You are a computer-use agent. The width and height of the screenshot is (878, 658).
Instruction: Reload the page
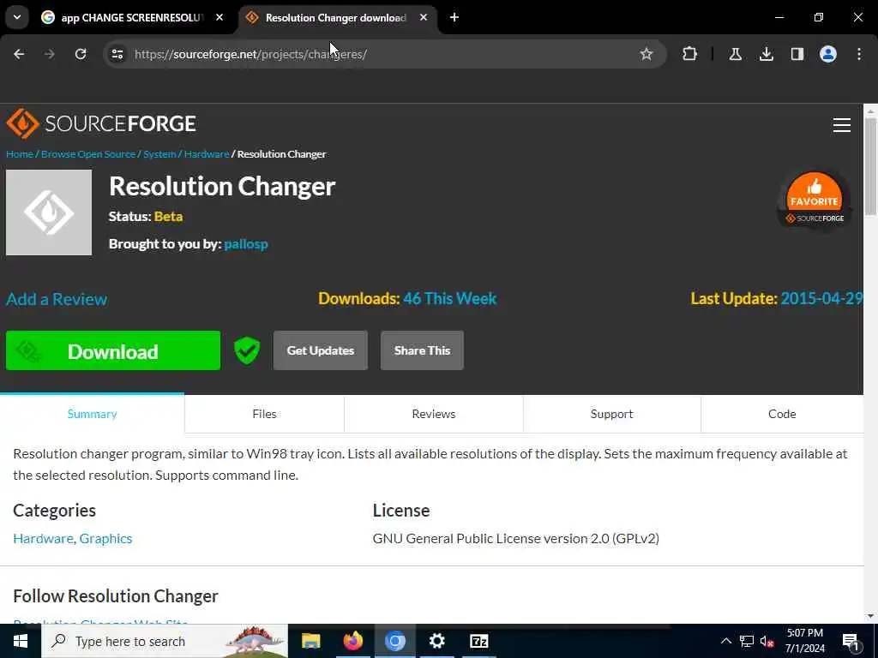click(x=81, y=54)
